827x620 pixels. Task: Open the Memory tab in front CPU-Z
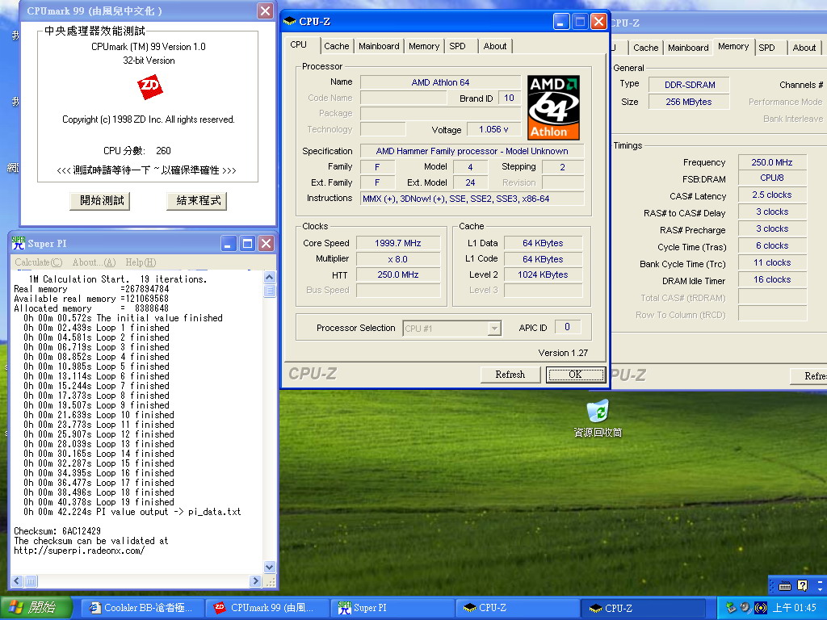pyautogui.click(x=424, y=46)
